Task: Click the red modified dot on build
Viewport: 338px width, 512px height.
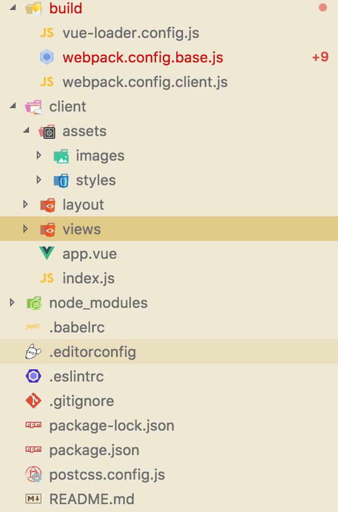Action: 322,7
